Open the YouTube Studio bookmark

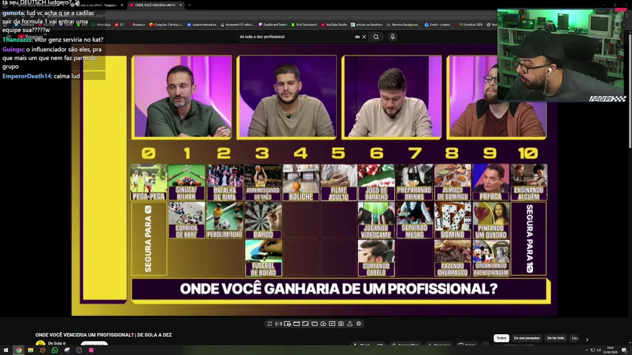click(334, 25)
